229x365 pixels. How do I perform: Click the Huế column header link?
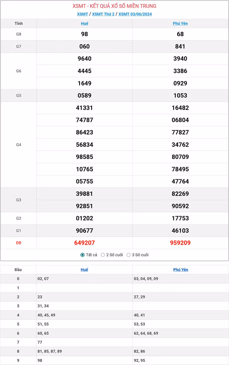tap(84, 23)
